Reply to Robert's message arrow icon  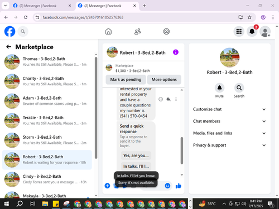[x=169, y=99]
